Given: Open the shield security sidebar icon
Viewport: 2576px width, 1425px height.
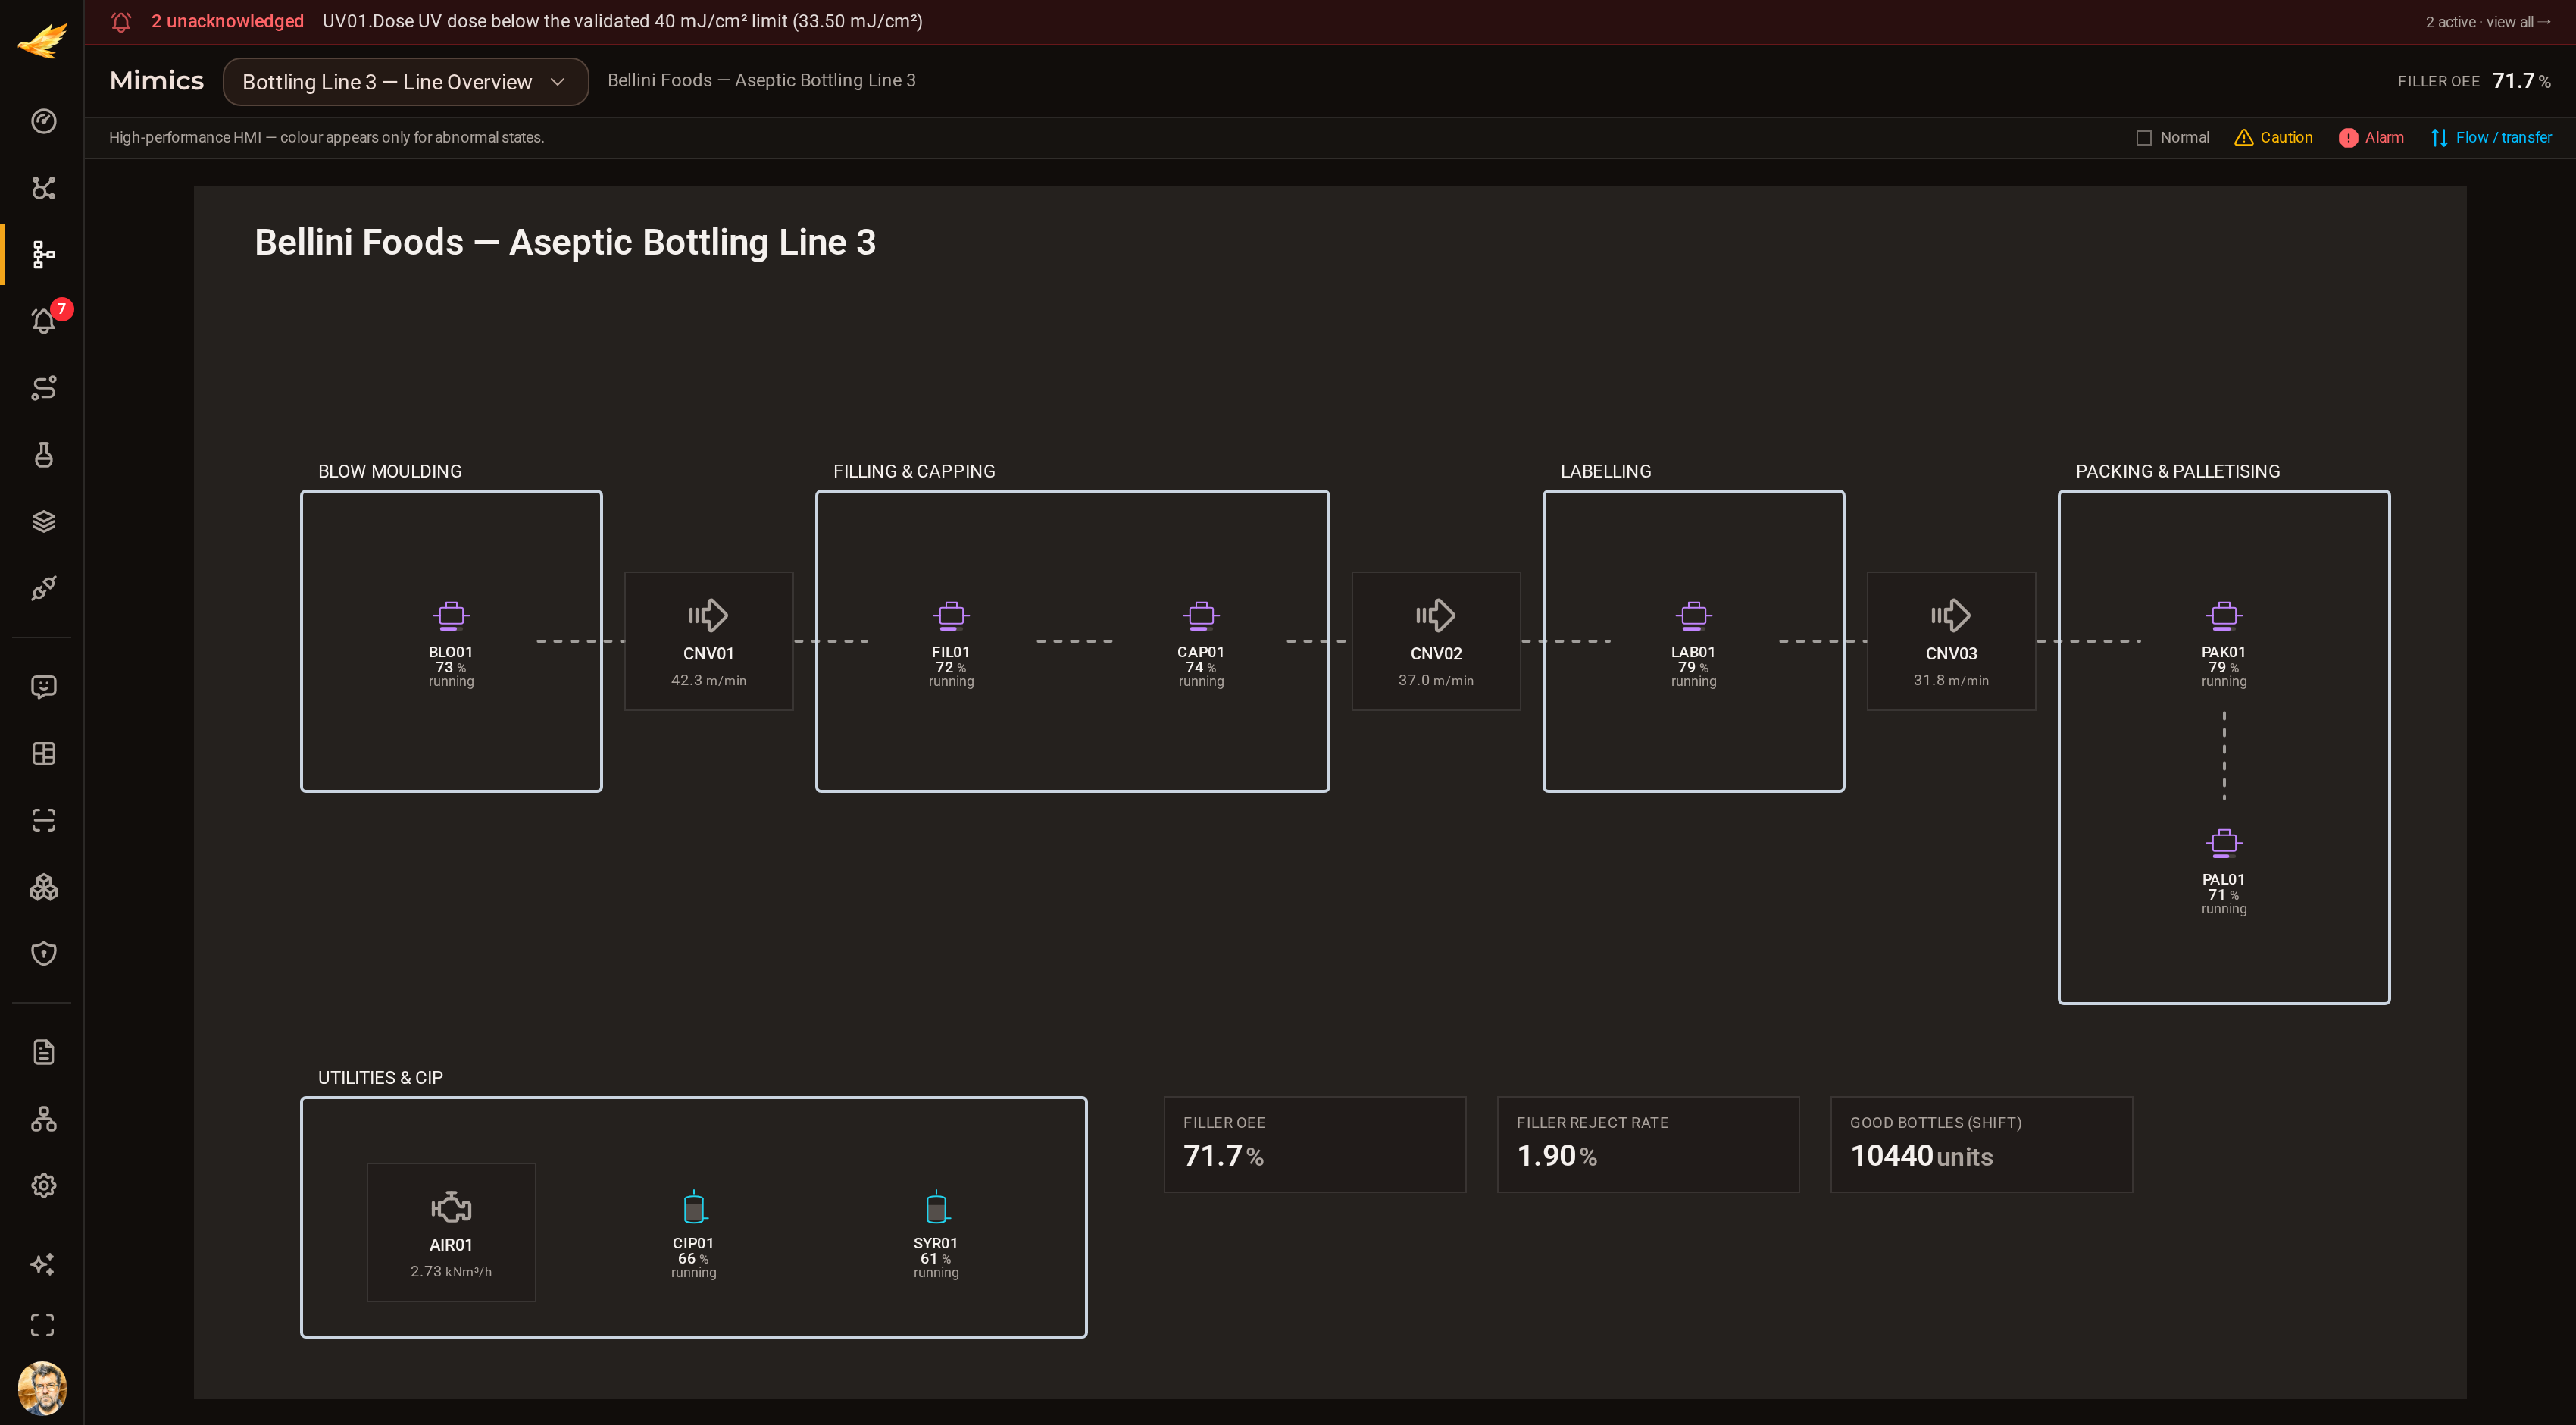Looking at the screenshot, I should coord(43,954).
